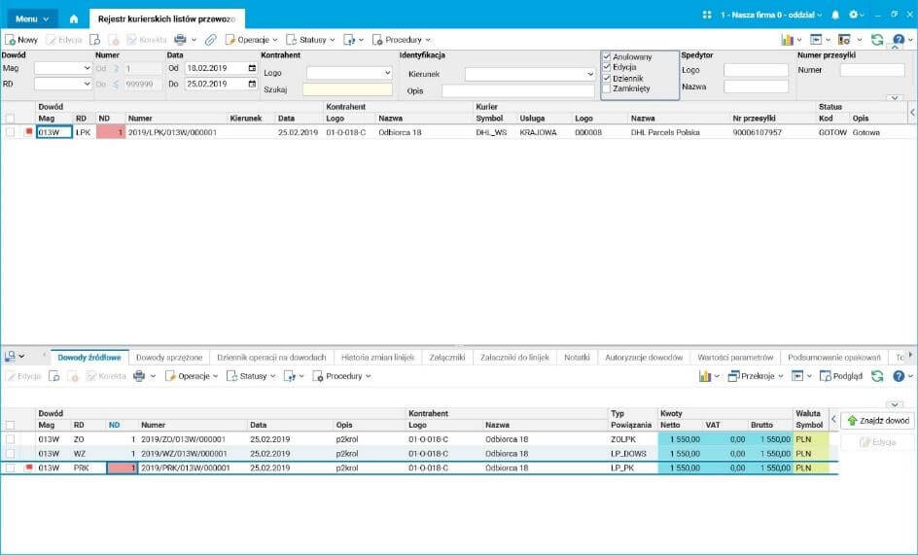Click the Spedytor Logo input field
Viewport: 918px width, 555px height.
tap(756, 70)
